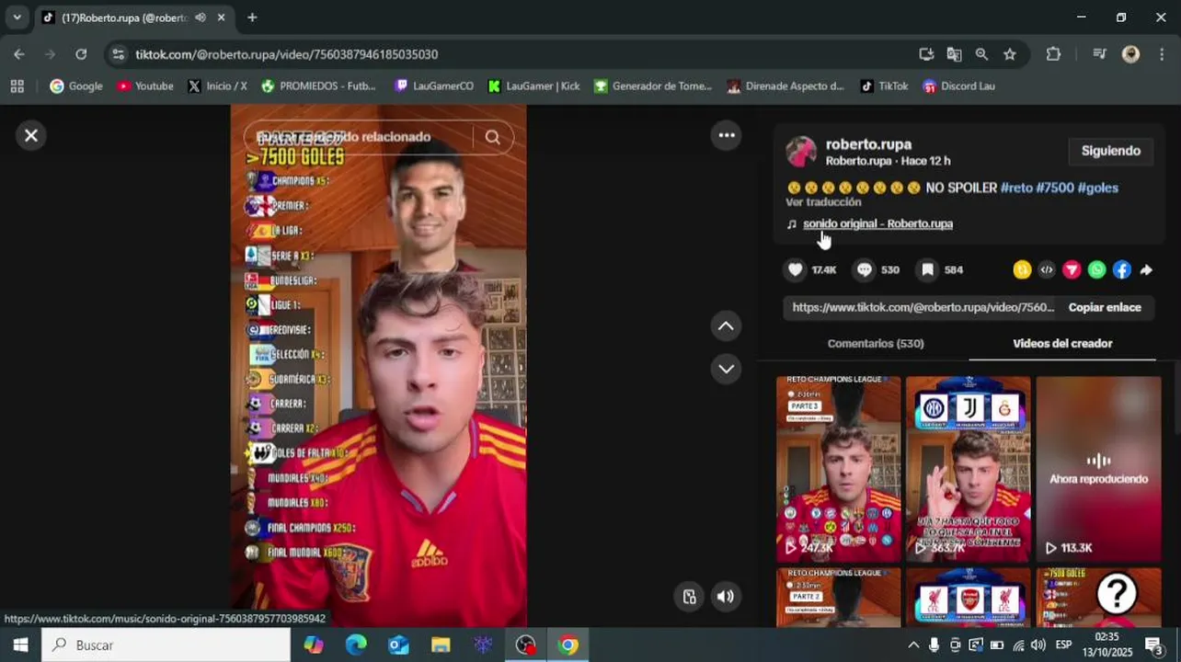Click the zoom magnifier icon in address bar
The image size is (1181, 662).
[x=981, y=54]
